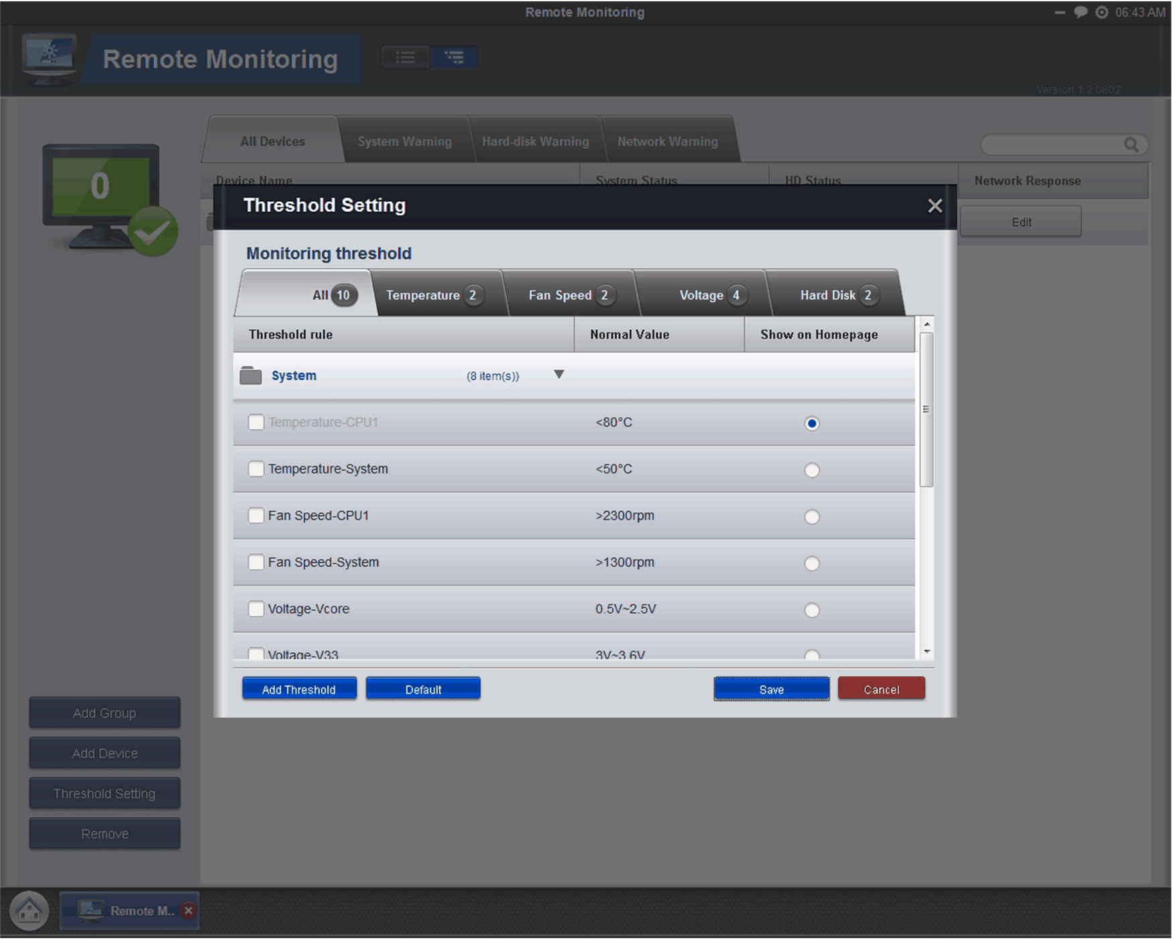Save the threshold settings

click(771, 689)
